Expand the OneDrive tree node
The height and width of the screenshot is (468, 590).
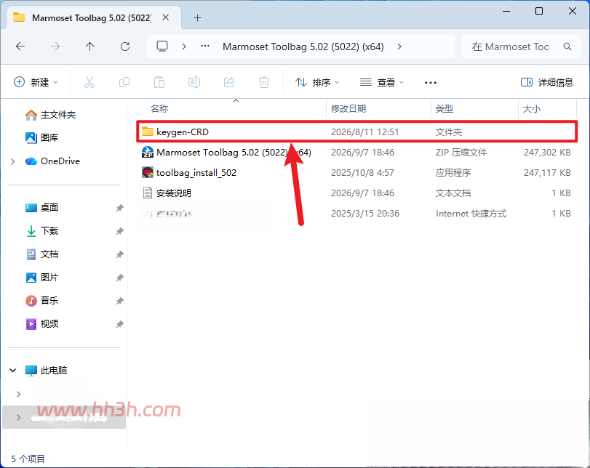(13, 161)
